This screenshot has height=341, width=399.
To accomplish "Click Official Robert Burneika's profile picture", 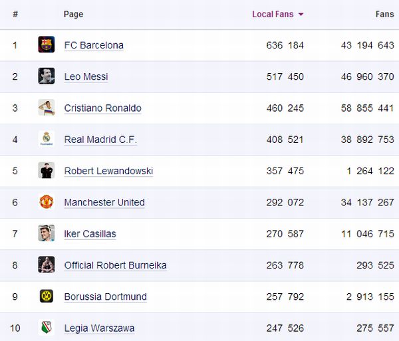I will tap(46, 265).
